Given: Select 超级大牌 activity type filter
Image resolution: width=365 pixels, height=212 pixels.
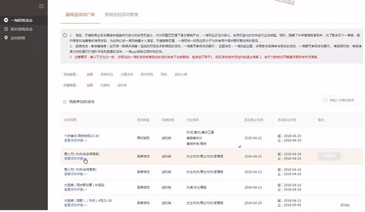Looking at the screenshot, I should click(x=180, y=75).
